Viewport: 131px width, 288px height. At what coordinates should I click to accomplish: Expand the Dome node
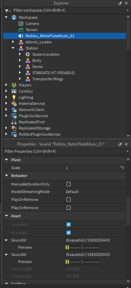20,67
